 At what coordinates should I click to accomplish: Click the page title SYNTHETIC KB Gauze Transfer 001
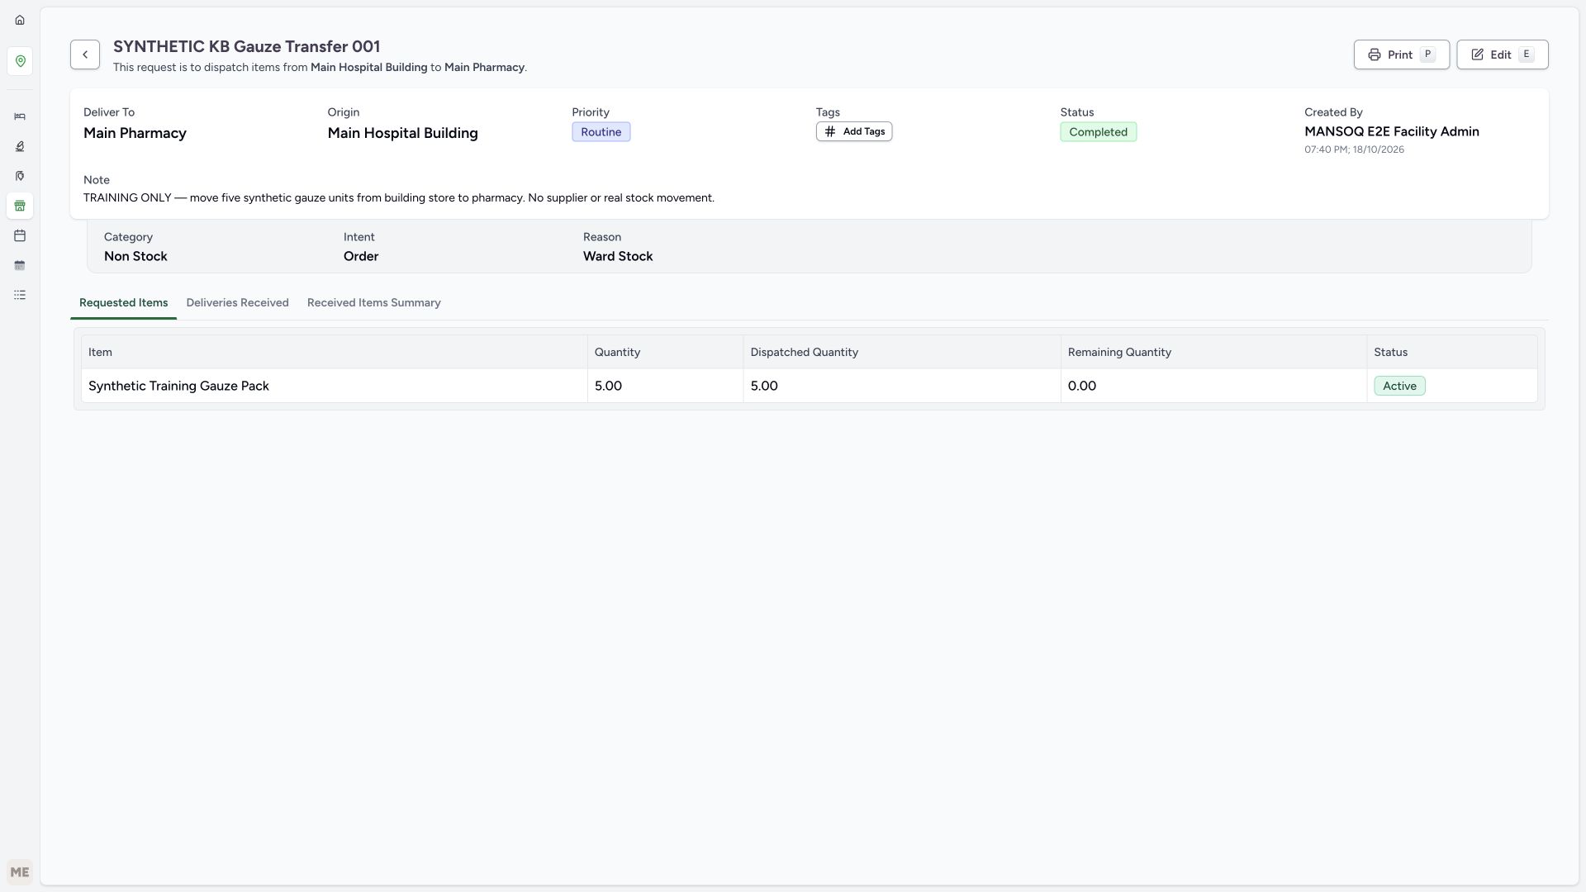[246, 47]
